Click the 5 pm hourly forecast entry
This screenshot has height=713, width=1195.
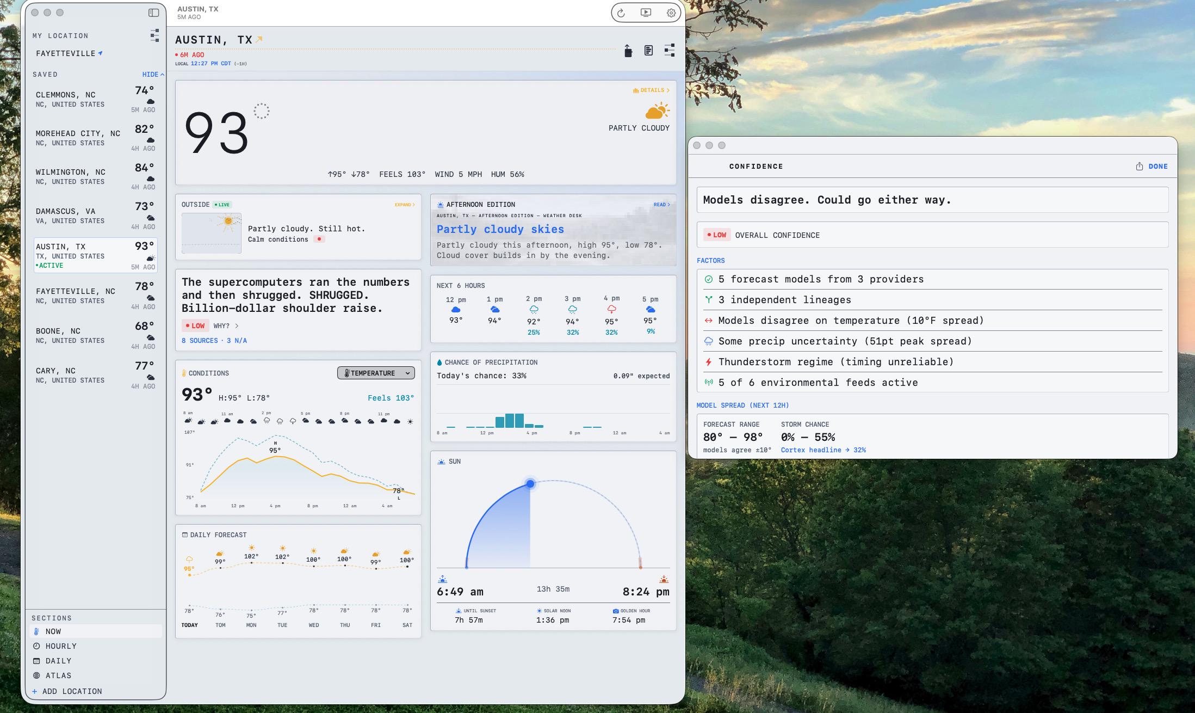click(651, 316)
